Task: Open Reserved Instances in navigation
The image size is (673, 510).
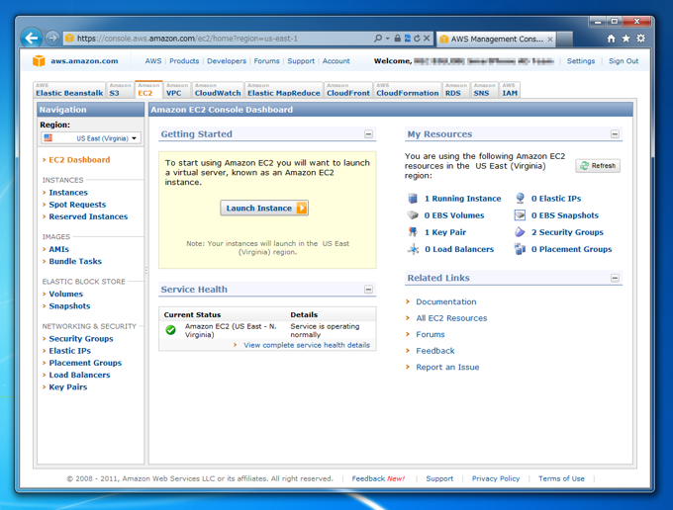Action: (x=88, y=216)
